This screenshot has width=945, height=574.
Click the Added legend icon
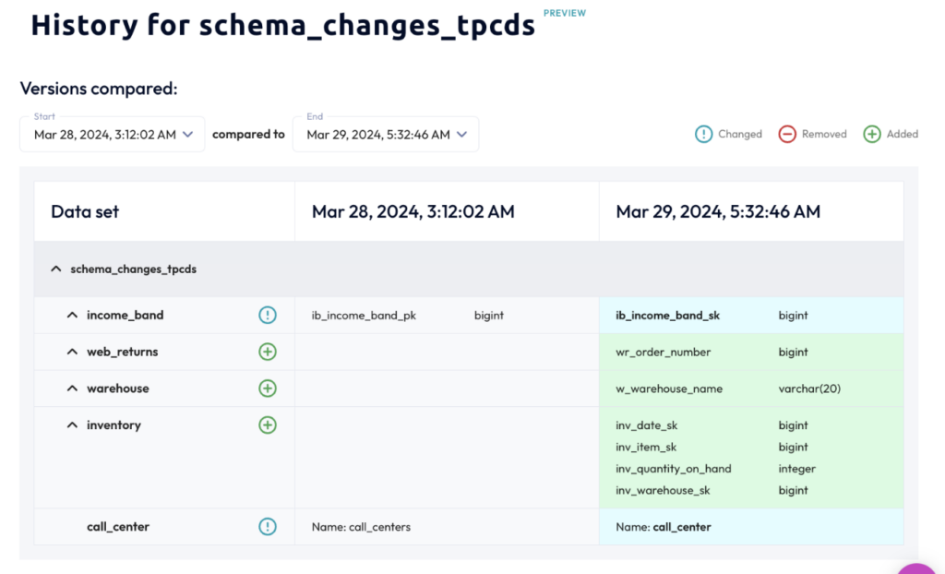tap(871, 134)
